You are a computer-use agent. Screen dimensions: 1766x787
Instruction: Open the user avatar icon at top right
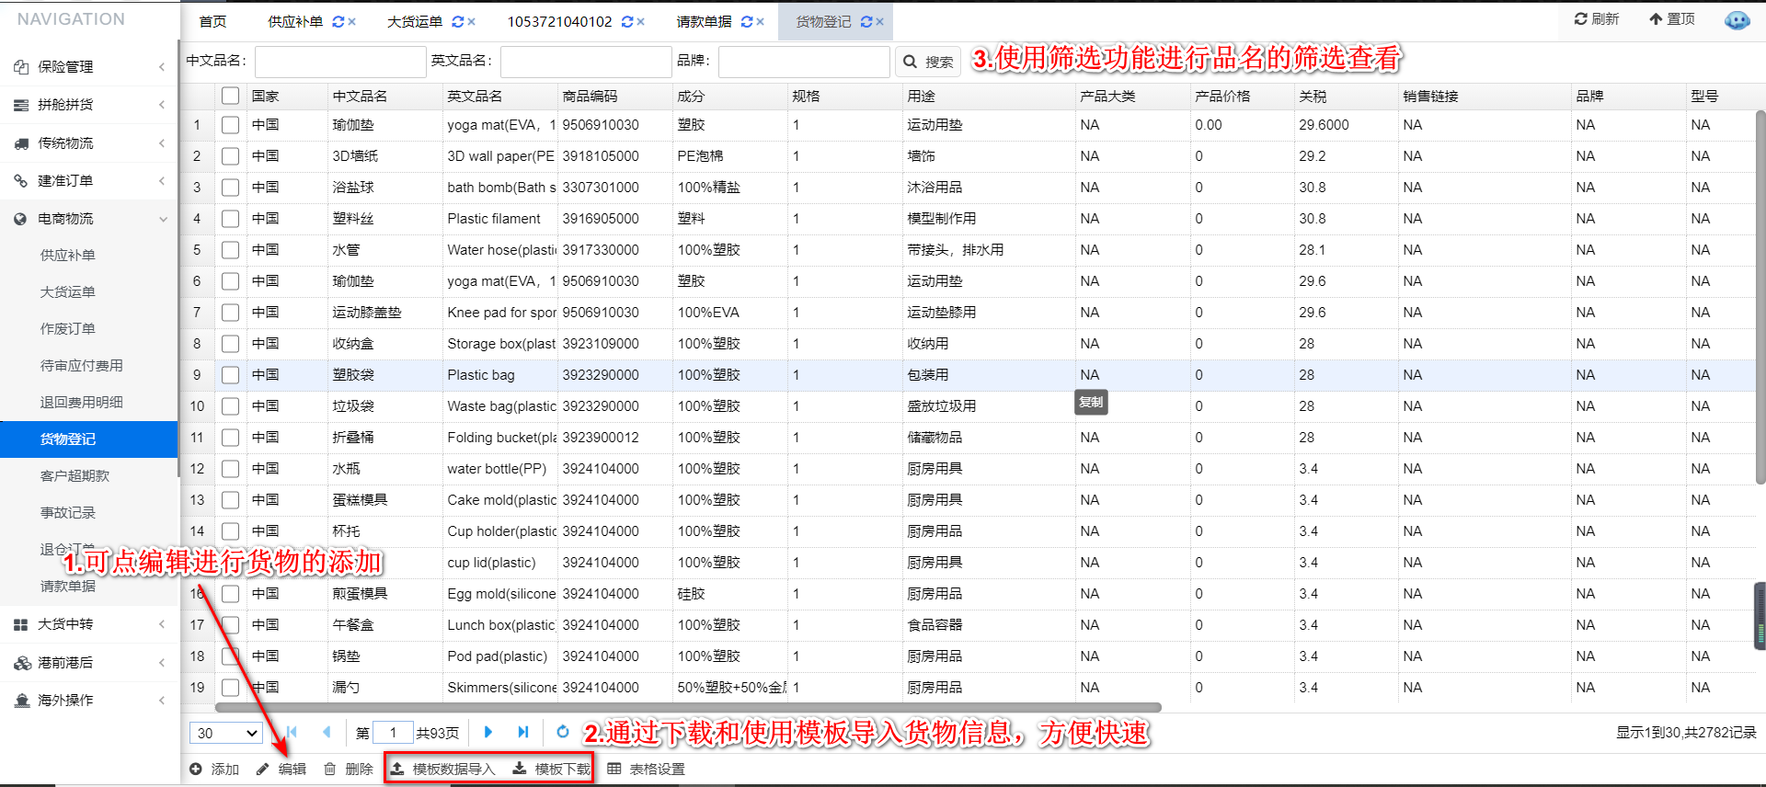1737,19
